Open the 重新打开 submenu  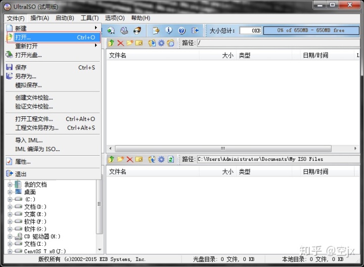tap(54, 46)
